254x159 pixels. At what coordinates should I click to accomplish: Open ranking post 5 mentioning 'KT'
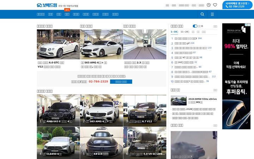[x=187, y=58]
